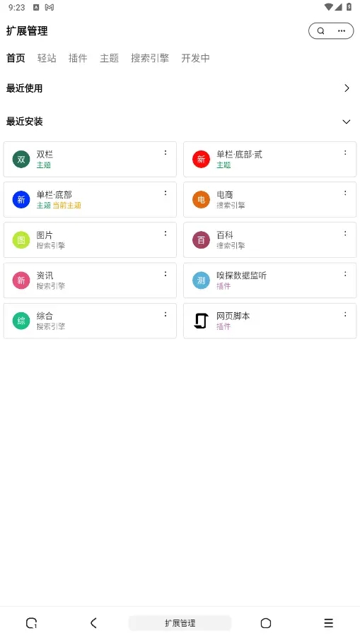Open options menu for 双栏 theme card
Screen dimensions: 360x640
click(166, 153)
